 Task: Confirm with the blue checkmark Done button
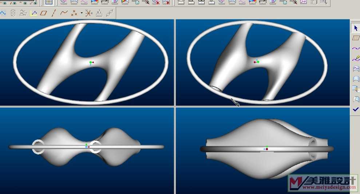point(355,109)
